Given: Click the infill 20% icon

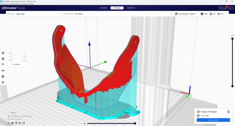Looking at the screenshot, I should tap(202, 14).
